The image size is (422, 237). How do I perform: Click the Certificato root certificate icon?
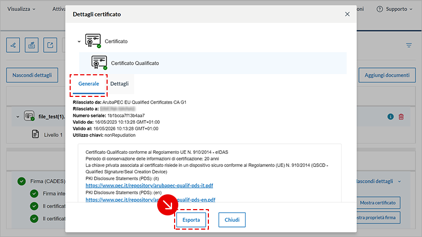[93, 41]
